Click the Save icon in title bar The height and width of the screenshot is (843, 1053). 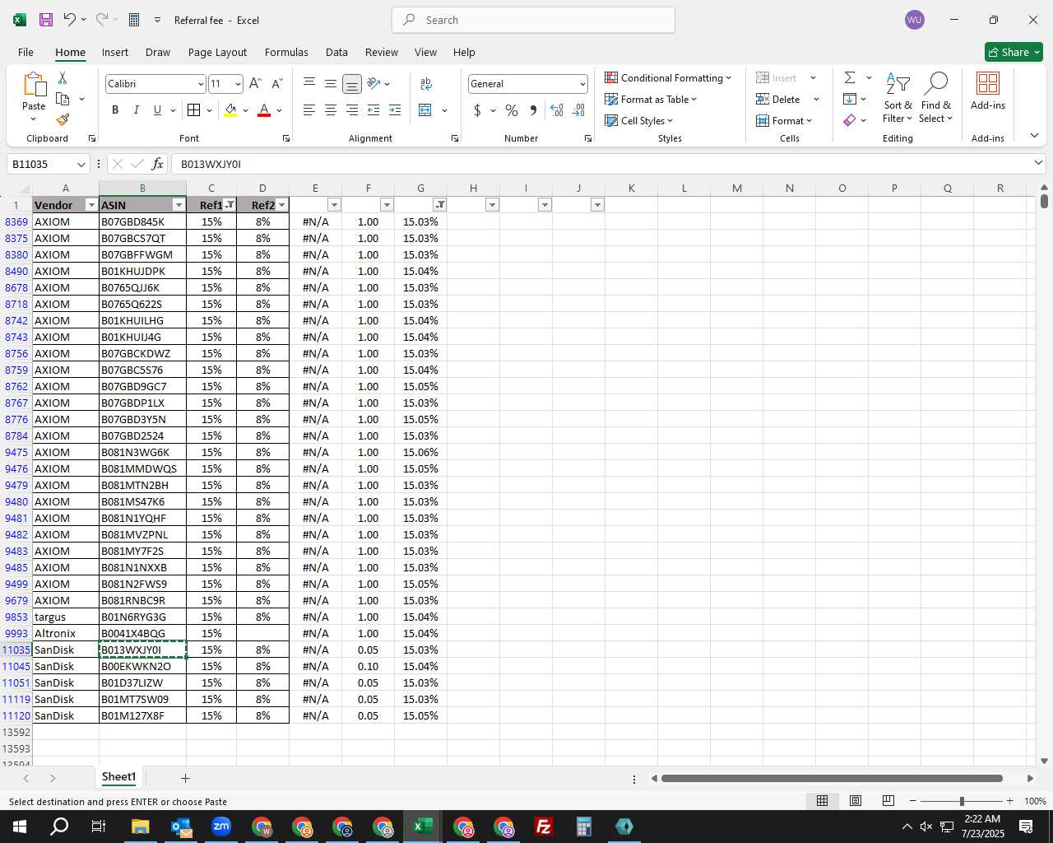click(x=46, y=20)
